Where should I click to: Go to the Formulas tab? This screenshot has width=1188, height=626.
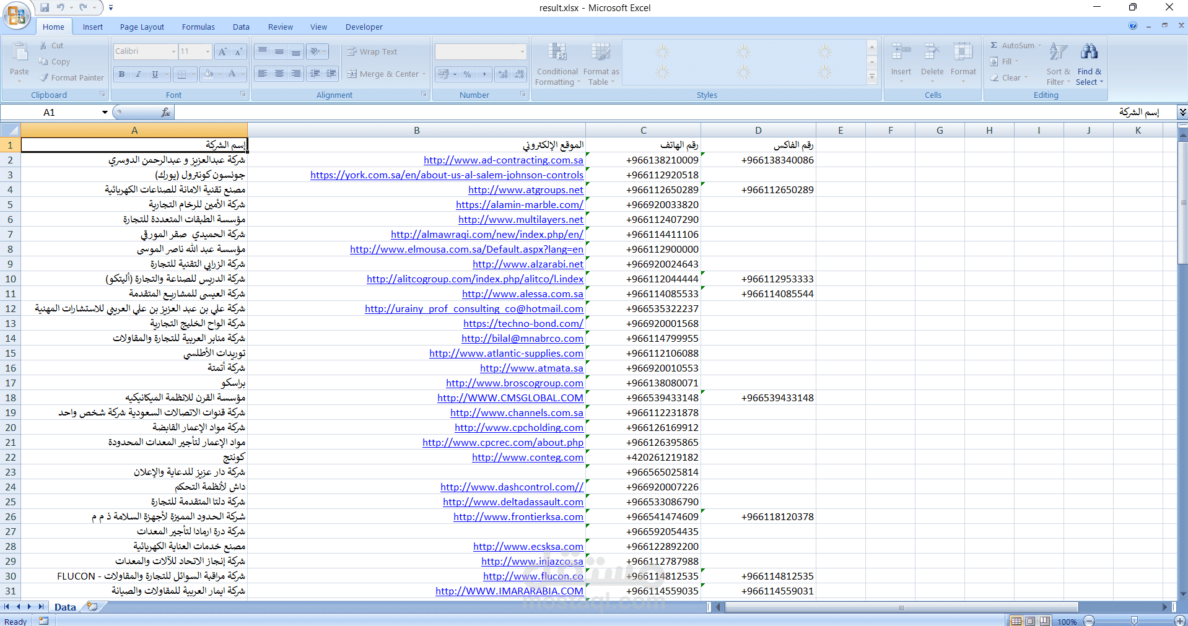coord(198,27)
